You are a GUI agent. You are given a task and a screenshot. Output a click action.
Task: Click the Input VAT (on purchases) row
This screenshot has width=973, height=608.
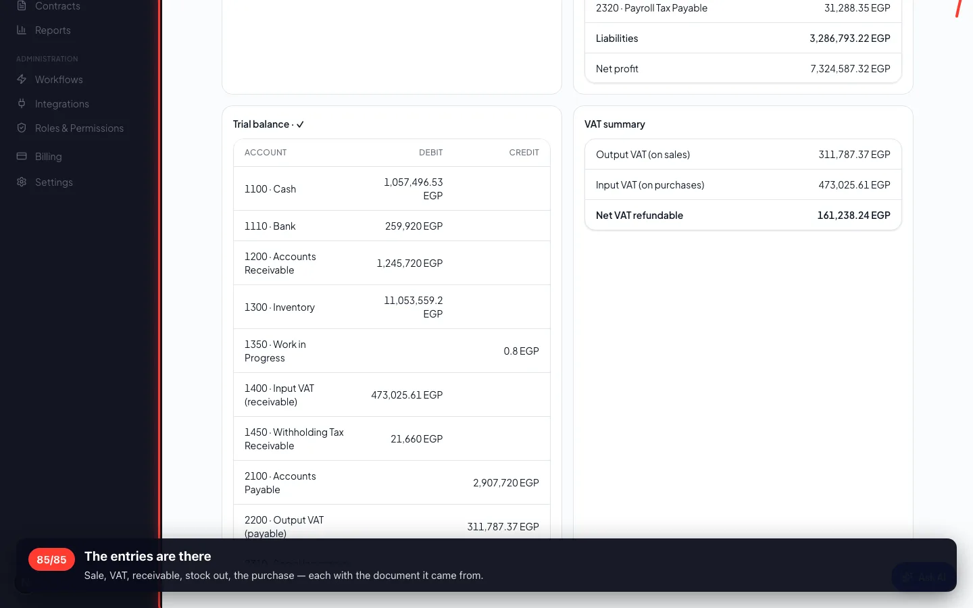(743, 185)
